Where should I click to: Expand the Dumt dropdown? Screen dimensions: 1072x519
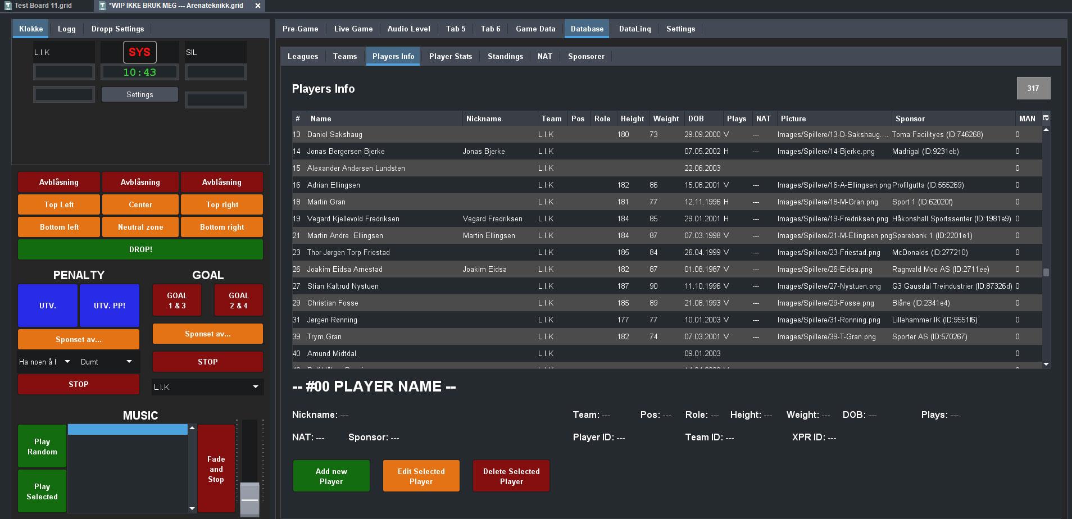[x=107, y=362]
